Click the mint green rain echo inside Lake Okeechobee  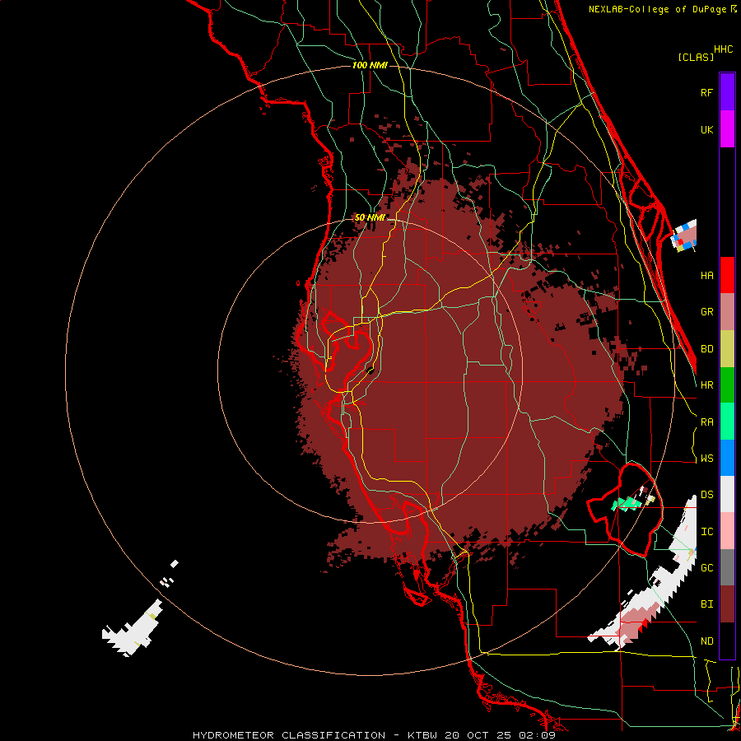click(x=627, y=504)
